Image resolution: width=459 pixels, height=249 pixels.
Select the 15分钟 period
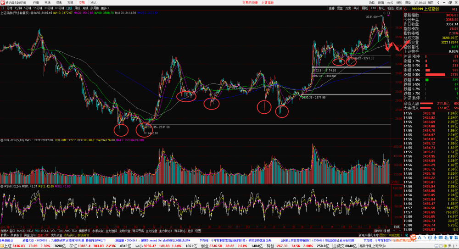38,8
